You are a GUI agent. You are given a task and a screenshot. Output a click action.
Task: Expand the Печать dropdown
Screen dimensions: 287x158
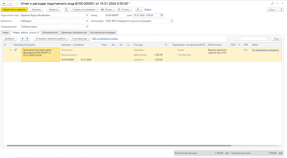[x=107, y=9]
